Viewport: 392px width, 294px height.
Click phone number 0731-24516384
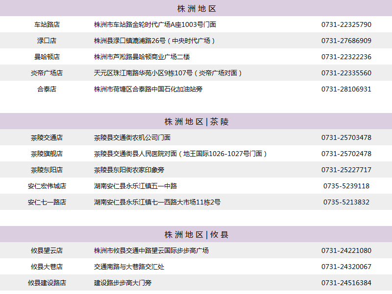(346, 283)
